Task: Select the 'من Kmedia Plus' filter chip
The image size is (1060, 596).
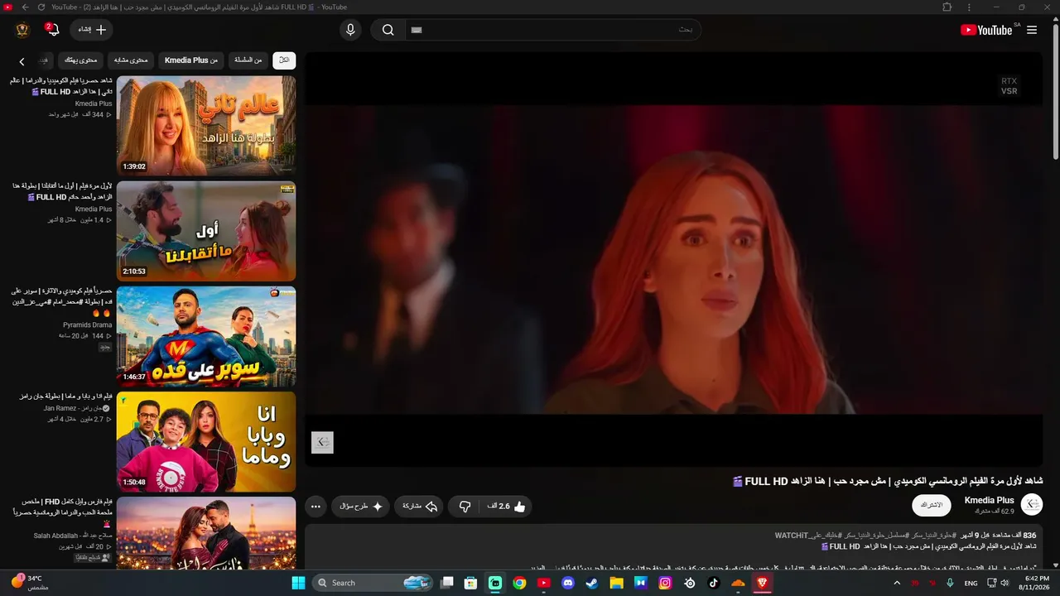Action: tap(191, 60)
